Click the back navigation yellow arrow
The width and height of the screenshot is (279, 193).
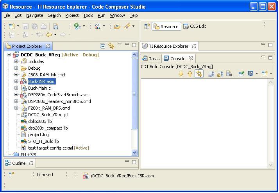[49, 35]
